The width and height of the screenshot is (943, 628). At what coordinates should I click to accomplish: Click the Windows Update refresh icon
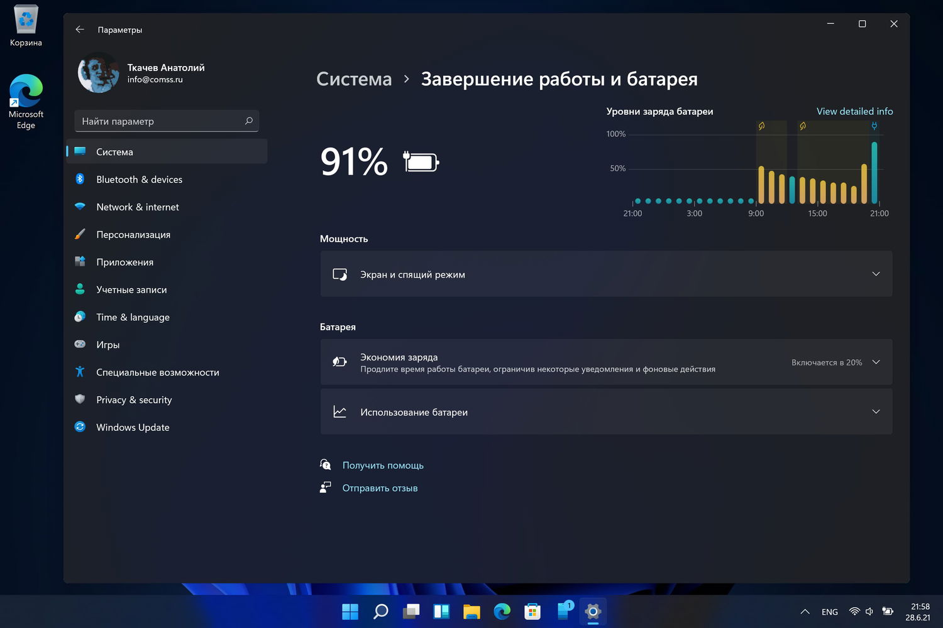tap(80, 427)
